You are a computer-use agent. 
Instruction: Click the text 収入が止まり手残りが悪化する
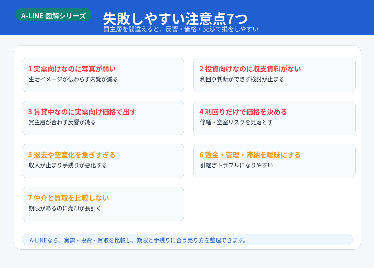point(68,165)
